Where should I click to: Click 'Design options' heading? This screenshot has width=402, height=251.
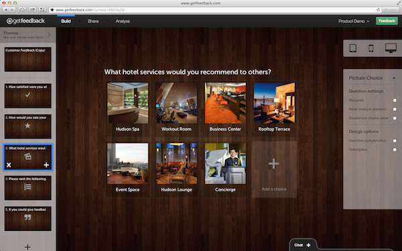tap(364, 131)
